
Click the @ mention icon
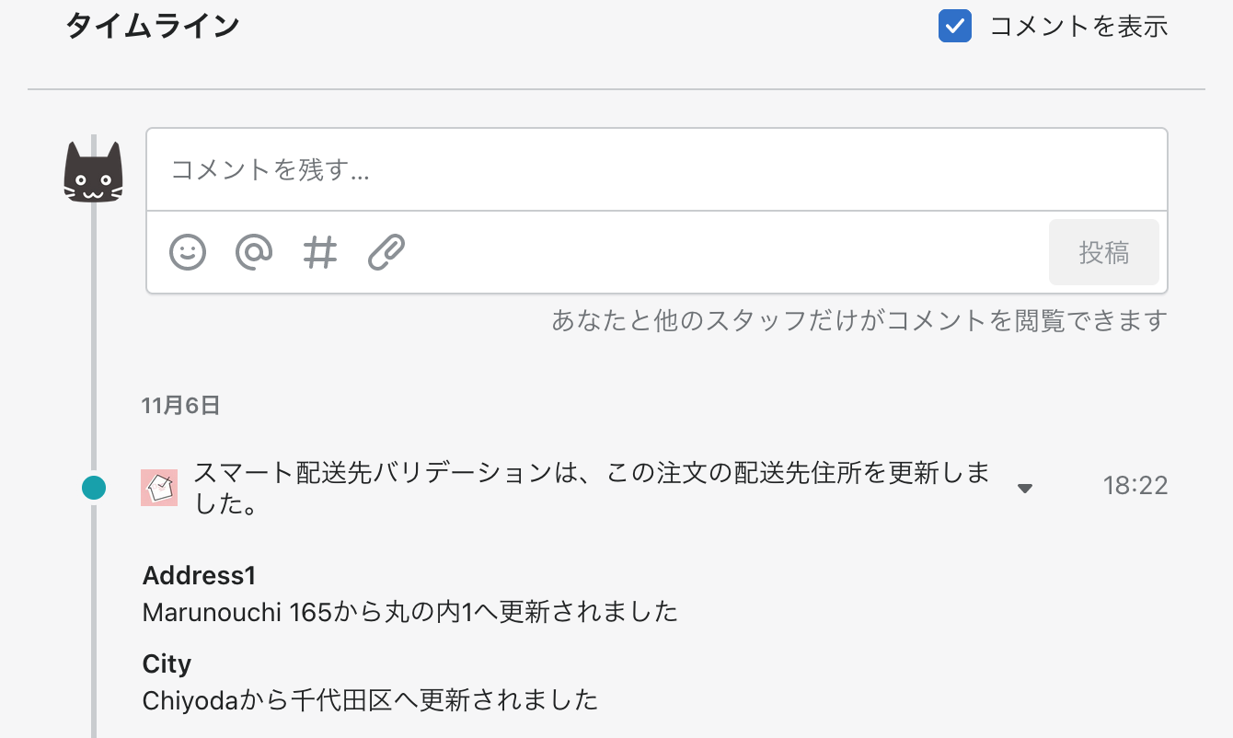point(254,251)
